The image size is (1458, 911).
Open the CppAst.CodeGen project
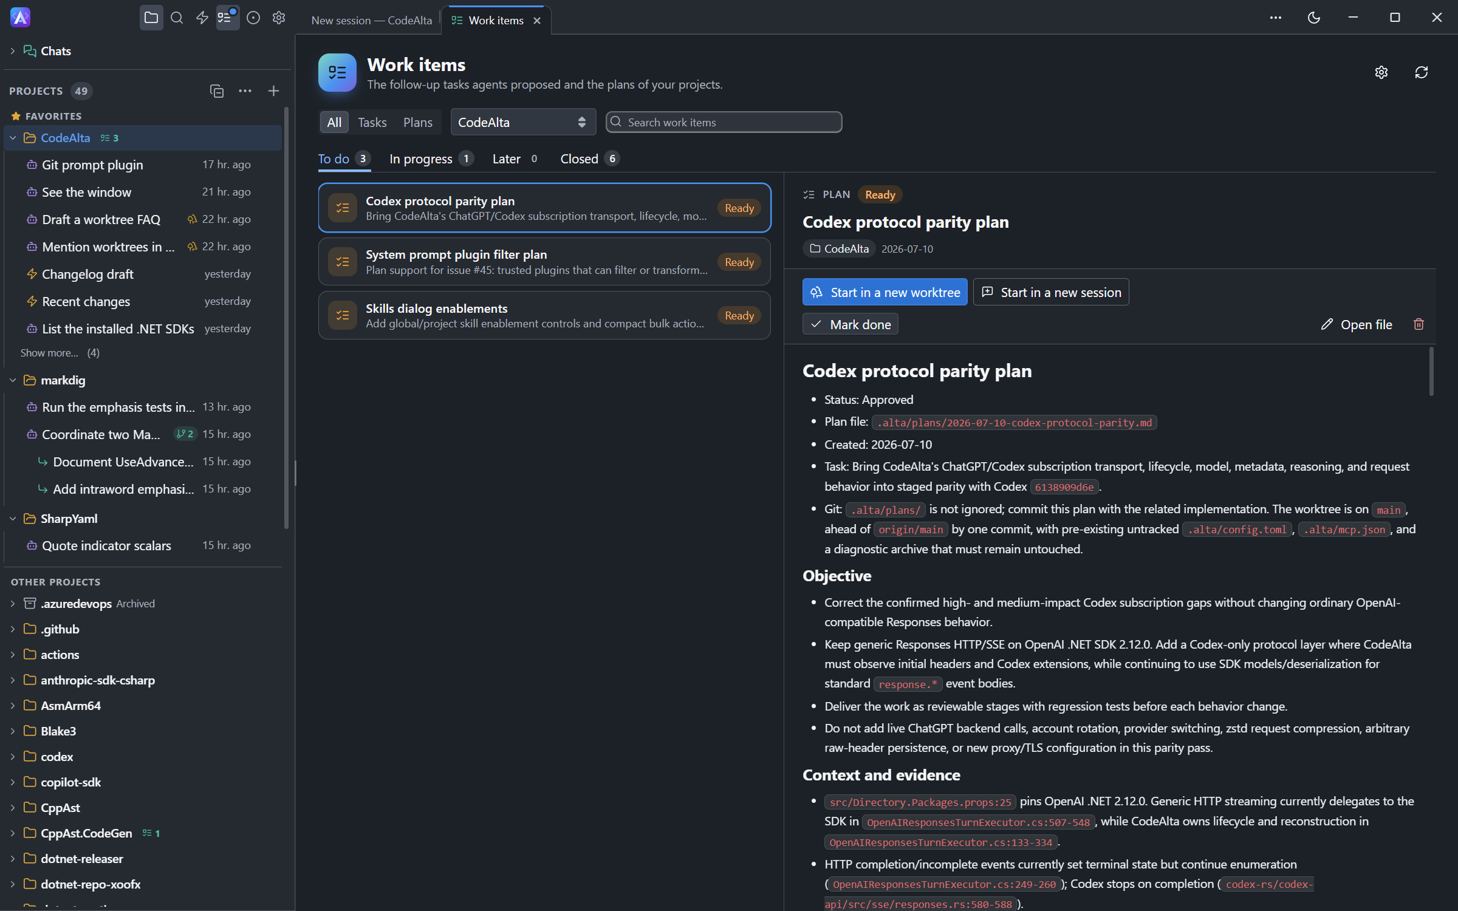point(86,833)
